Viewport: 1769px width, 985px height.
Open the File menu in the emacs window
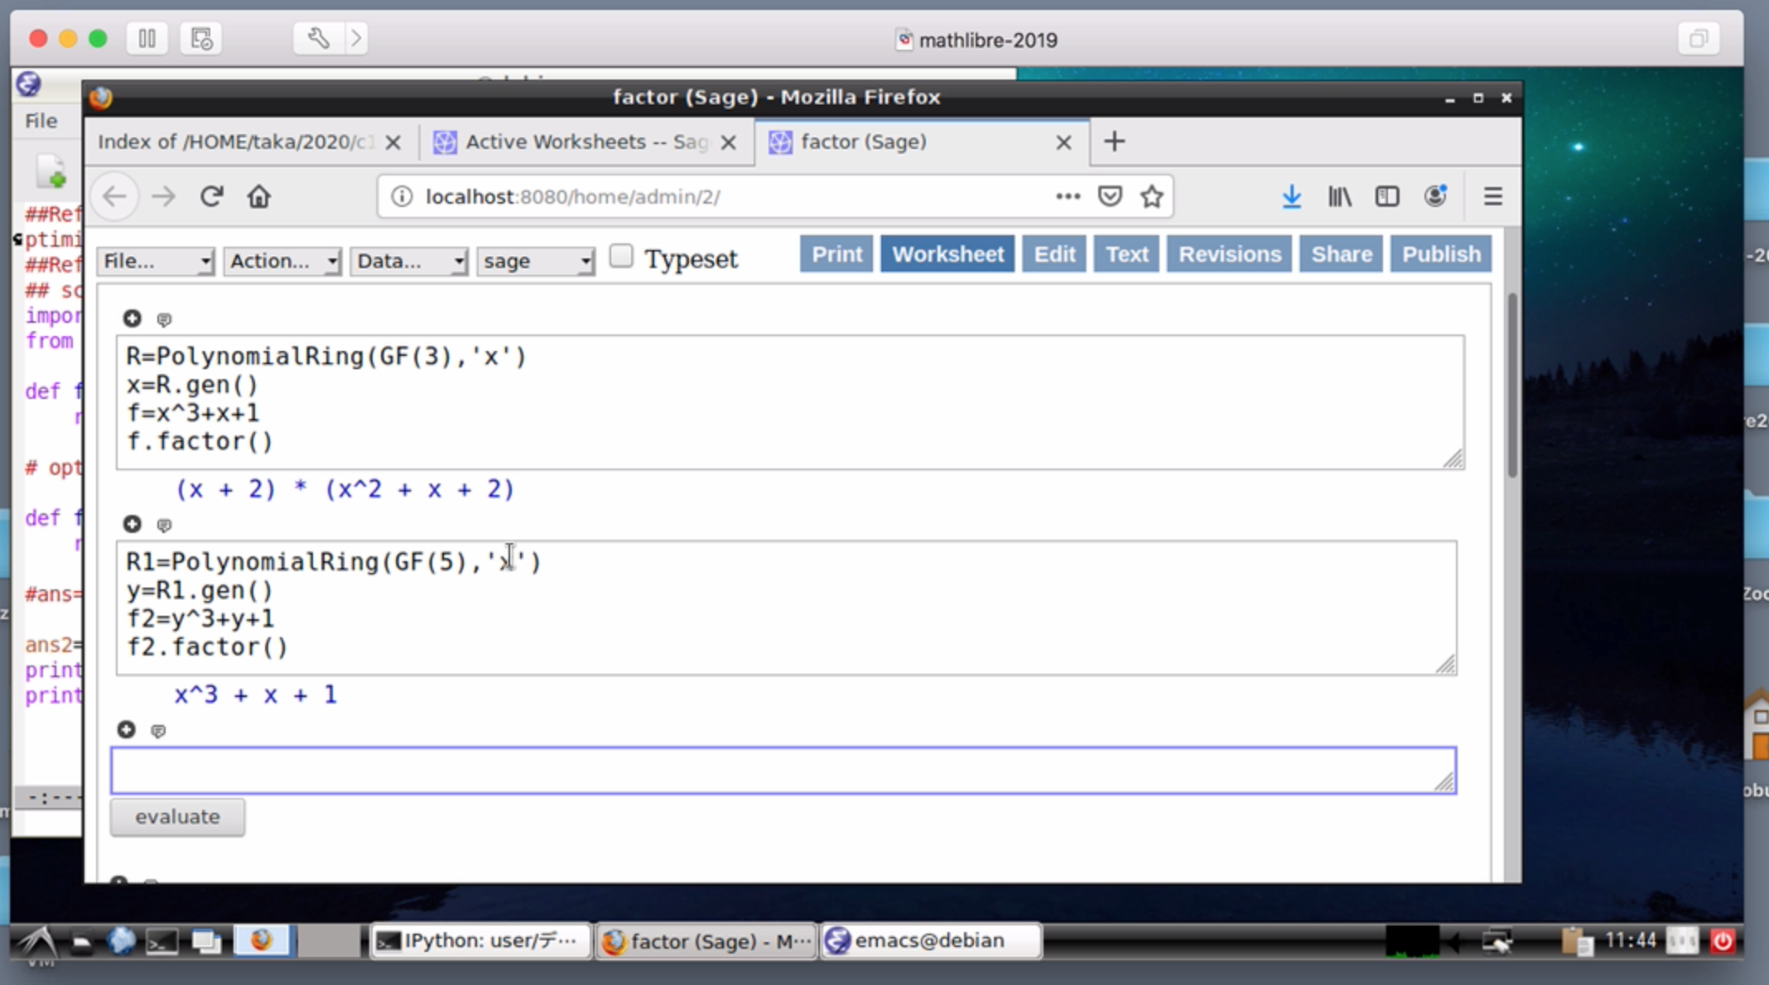point(41,121)
